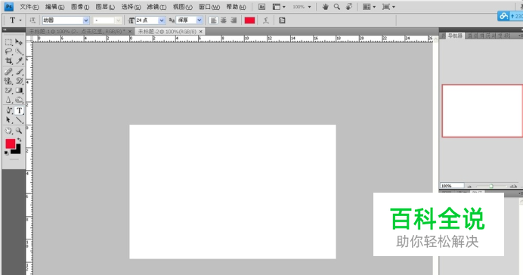Viewport: 523px width, 275px height.
Task: Select the Zoom tool in toolbox
Action: [19, 131]
